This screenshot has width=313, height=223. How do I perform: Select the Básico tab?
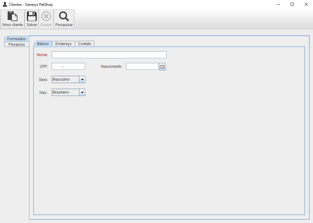pyautogui.click(x=43, y=44)
